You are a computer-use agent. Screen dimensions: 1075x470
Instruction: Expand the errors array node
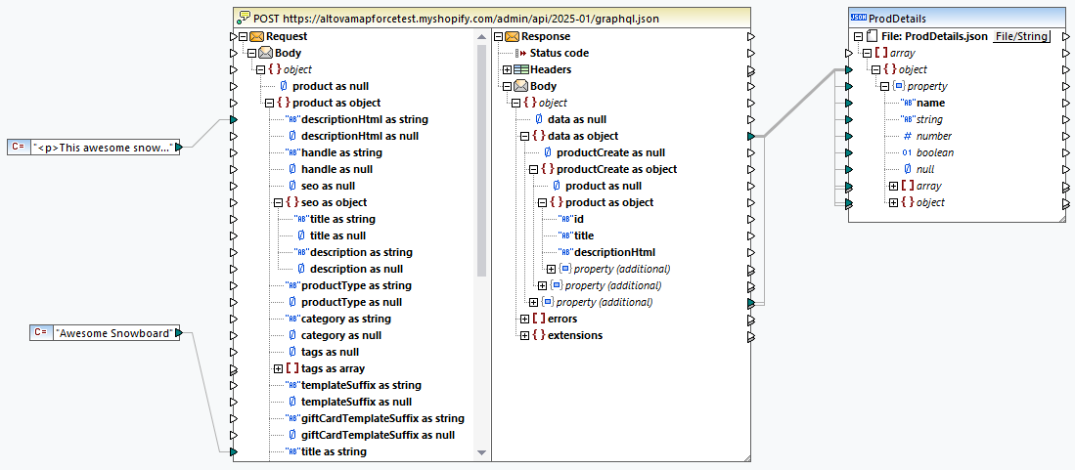[524, 319]
